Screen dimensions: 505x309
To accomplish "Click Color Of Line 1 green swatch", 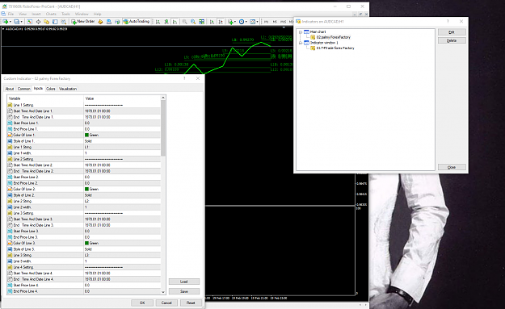I will [86, 135].
